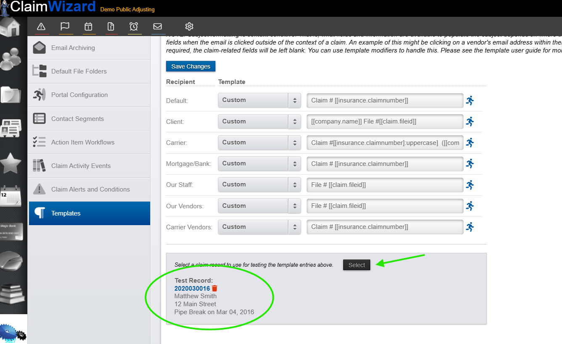The height and width of the screenshot is (344, 562).
Task: Open Portal Configuration settings
Action: (90, 95)
